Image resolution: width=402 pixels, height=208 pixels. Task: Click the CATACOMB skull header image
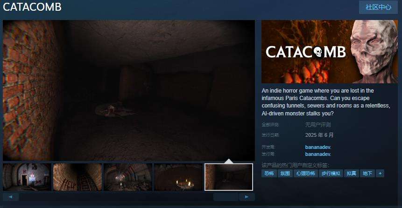330,52
